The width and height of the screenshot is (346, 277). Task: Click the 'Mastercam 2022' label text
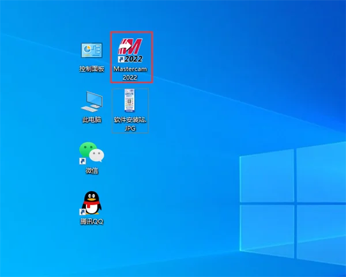tap(130, 73)
